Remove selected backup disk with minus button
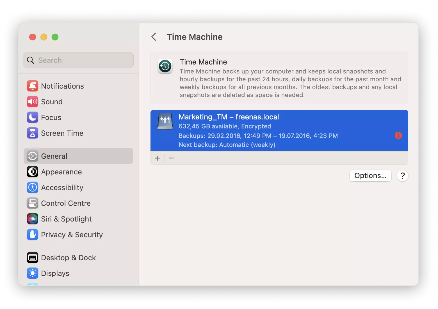 171,158
